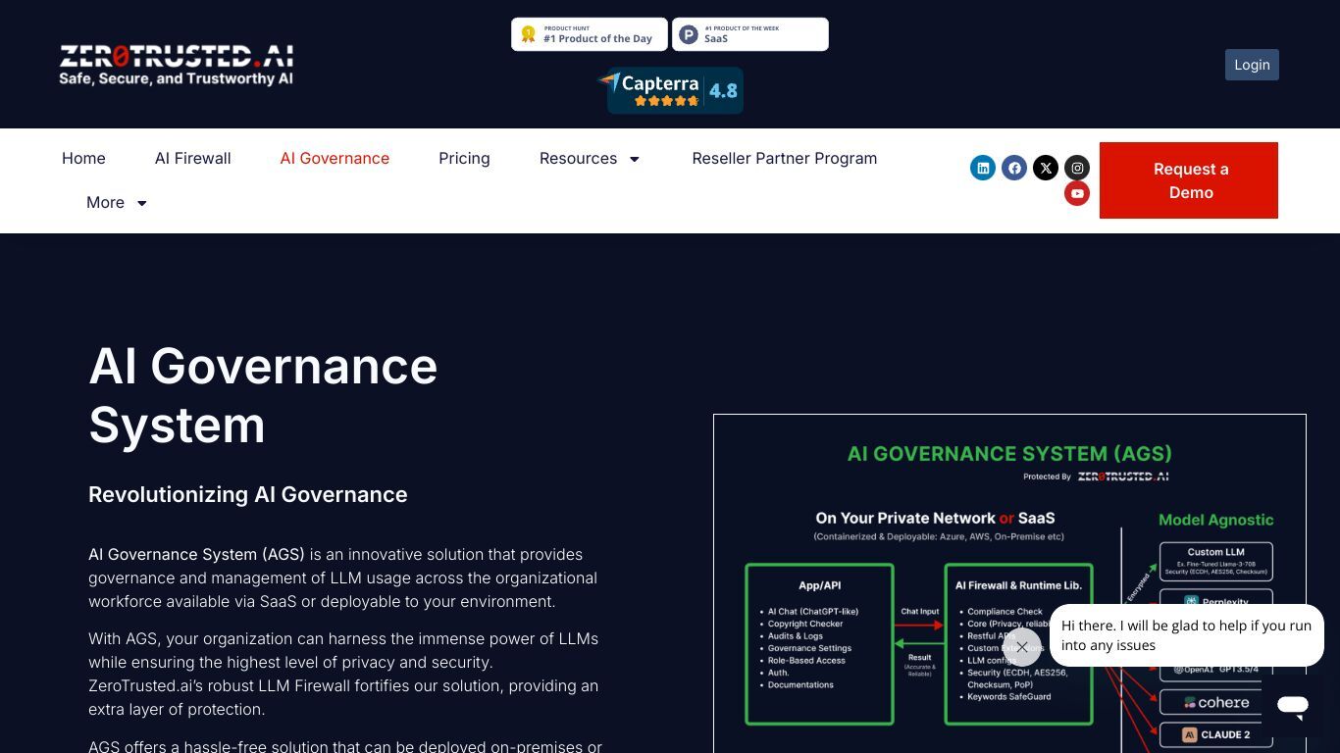Click the CLAUDE 2 model box in diagram
Image resolution: width=1340 pixels, height=753 pixels.
(x=1216, y=734)
